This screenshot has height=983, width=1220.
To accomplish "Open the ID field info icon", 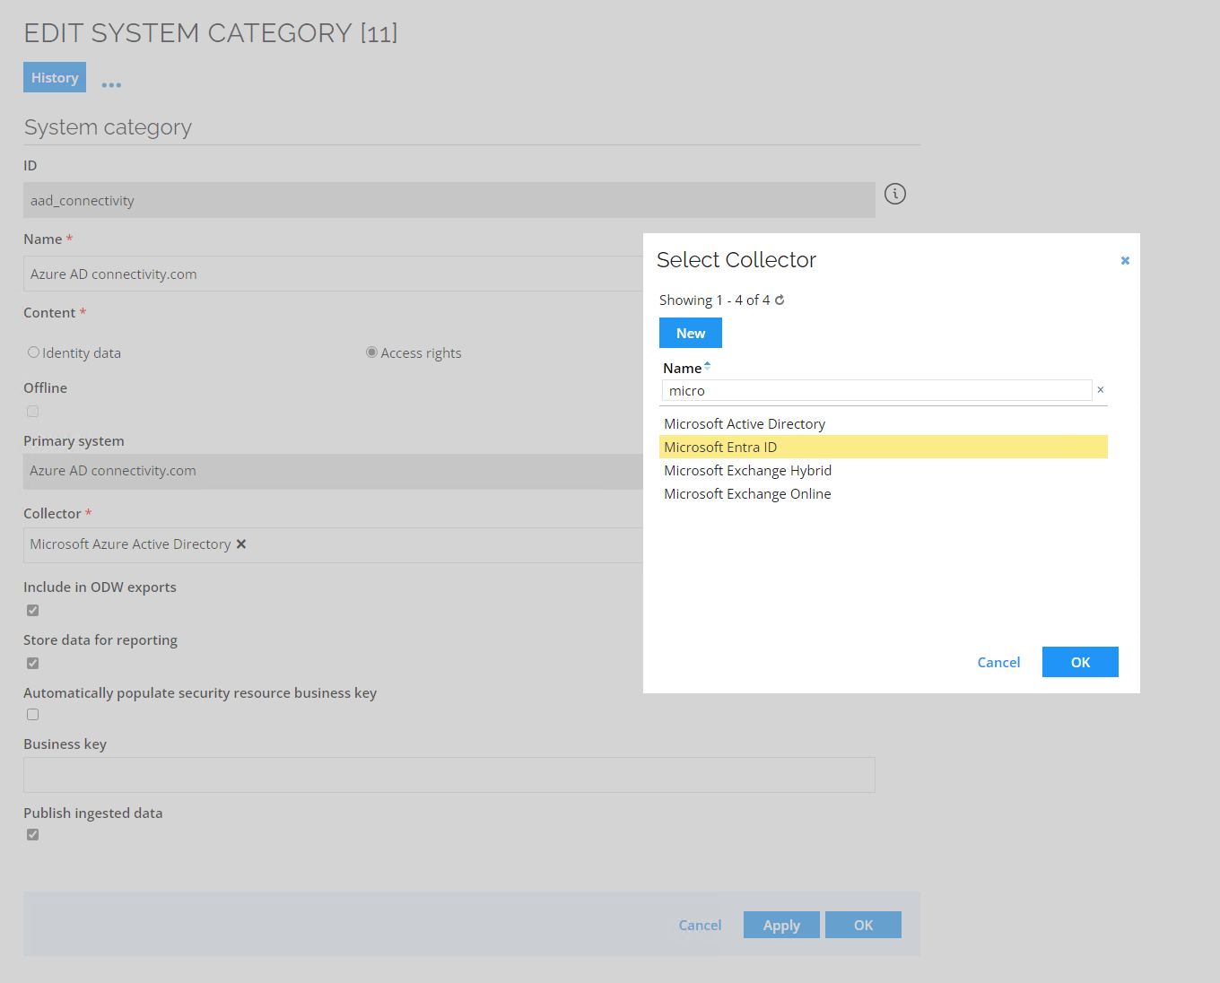I will (x=895, y=194).
